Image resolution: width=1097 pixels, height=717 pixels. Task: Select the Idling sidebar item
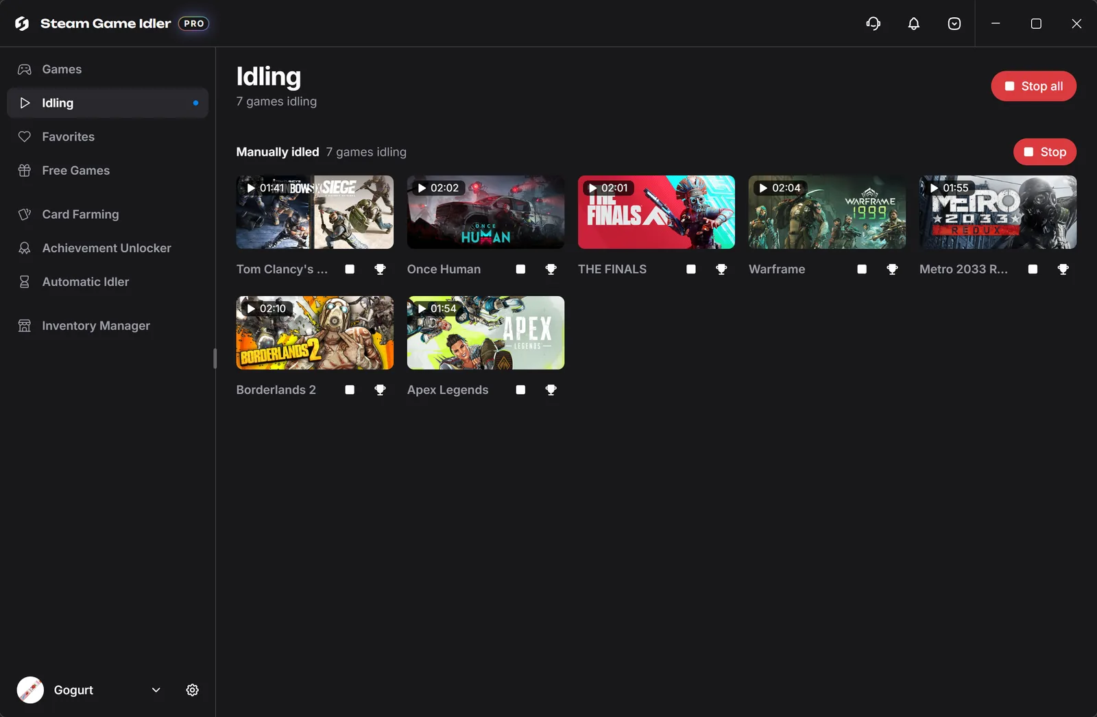[x=108, y=103]
